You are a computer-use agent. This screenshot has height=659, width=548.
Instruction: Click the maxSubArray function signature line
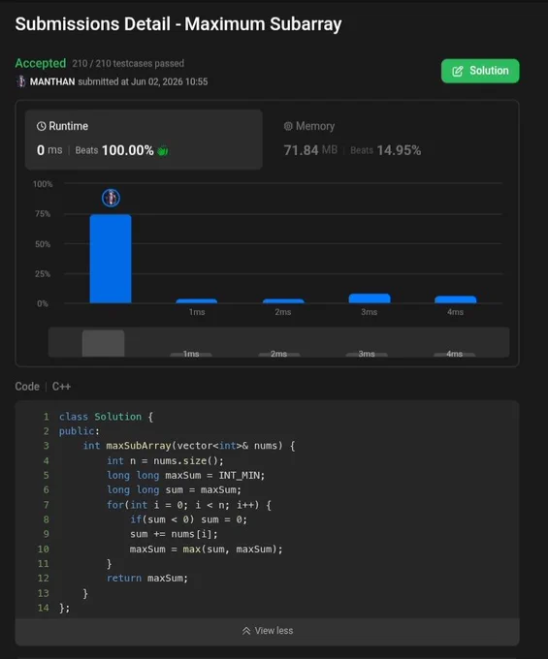pyautogui.click(x=189, y=446)
